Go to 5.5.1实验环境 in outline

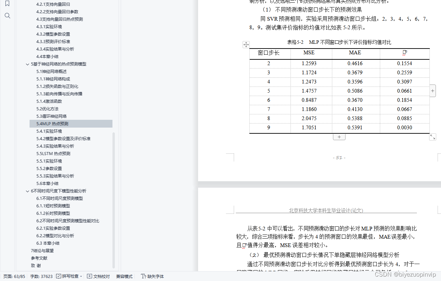click(49, 161)
